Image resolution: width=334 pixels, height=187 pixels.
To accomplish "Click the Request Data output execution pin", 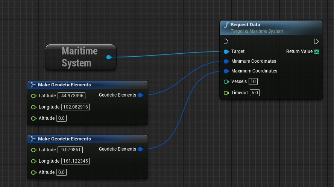I will 316,41.
